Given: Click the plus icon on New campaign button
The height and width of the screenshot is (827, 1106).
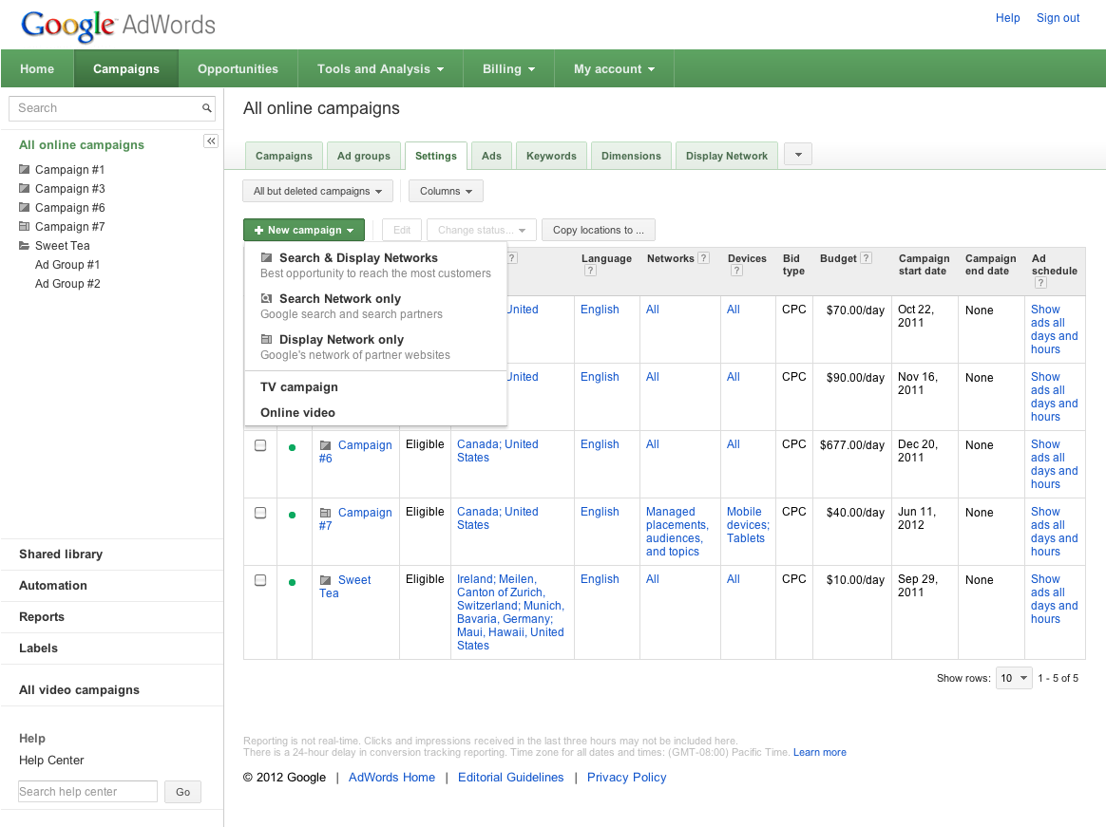Looking at the screenshot, I should [258, 230].
